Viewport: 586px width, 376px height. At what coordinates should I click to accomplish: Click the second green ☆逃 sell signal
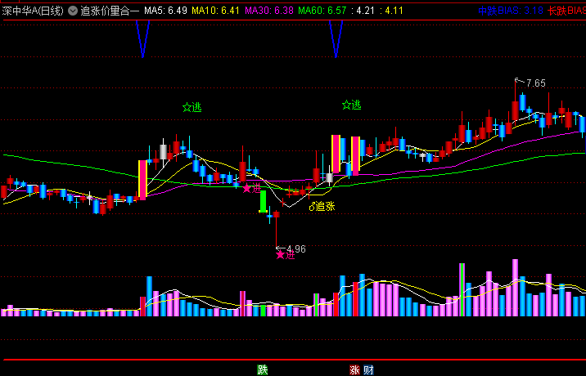(x=352, y=105)
